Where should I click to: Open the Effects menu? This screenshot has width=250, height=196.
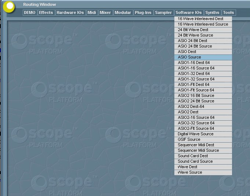pos(46,12)
